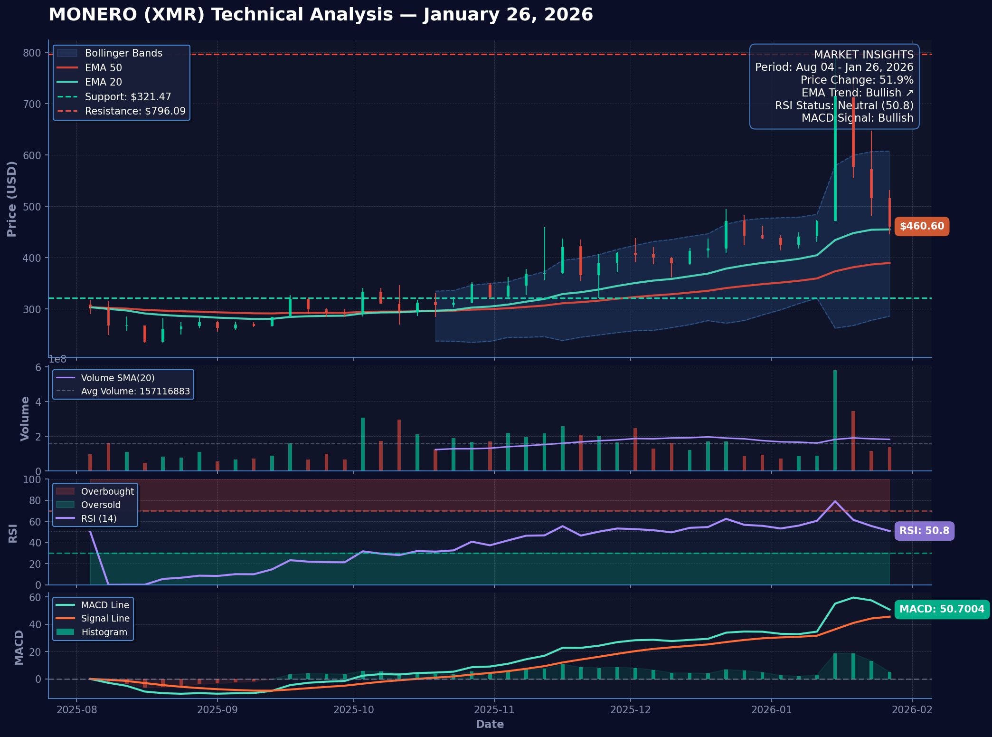Click the MACD: 50.7004 value badge
This screenshot has width=992, height=737.
tap(942, 609)
